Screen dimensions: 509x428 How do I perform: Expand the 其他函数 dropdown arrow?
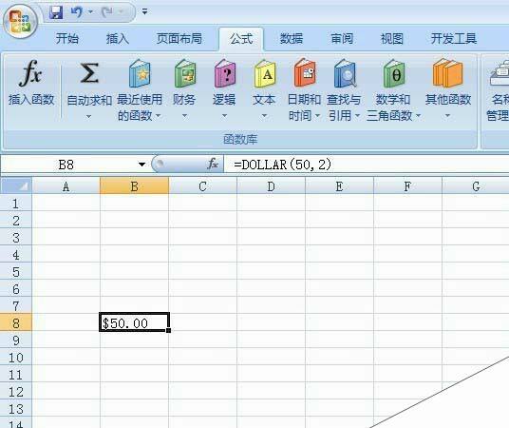[x=447, y=116]
